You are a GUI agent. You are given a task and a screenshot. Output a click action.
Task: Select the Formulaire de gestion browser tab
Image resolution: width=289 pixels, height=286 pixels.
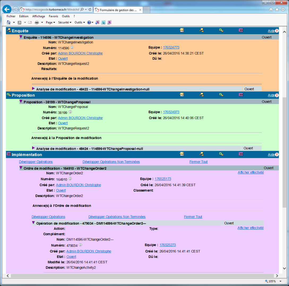point(118,10)
